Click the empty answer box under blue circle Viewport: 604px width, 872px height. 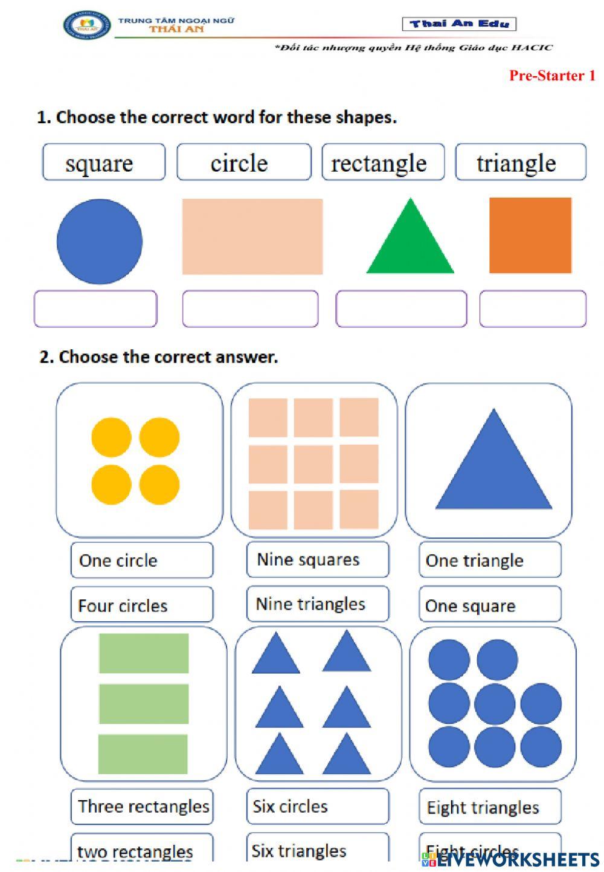[x=95, y=309]
